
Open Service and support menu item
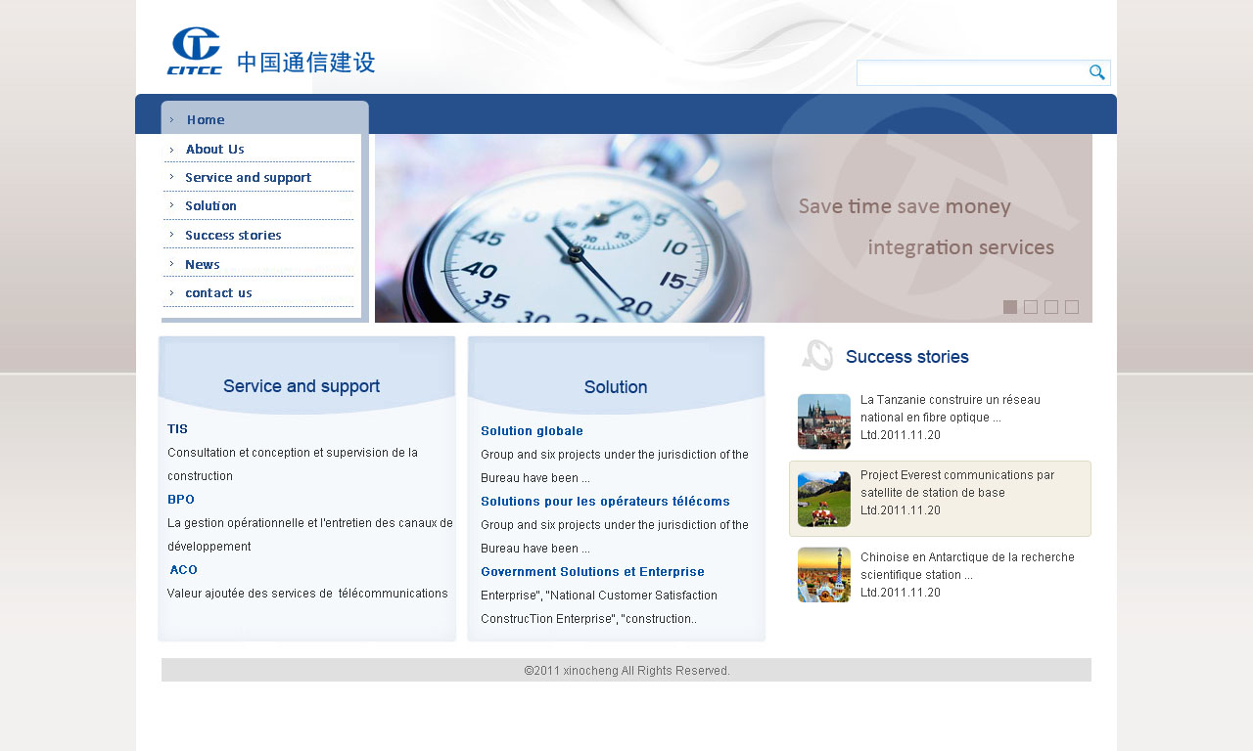(x=248, y=178)
